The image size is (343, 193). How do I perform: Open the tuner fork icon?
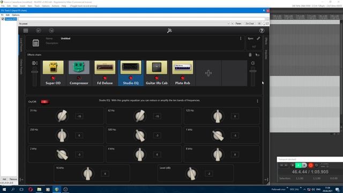tap(169, 31)
